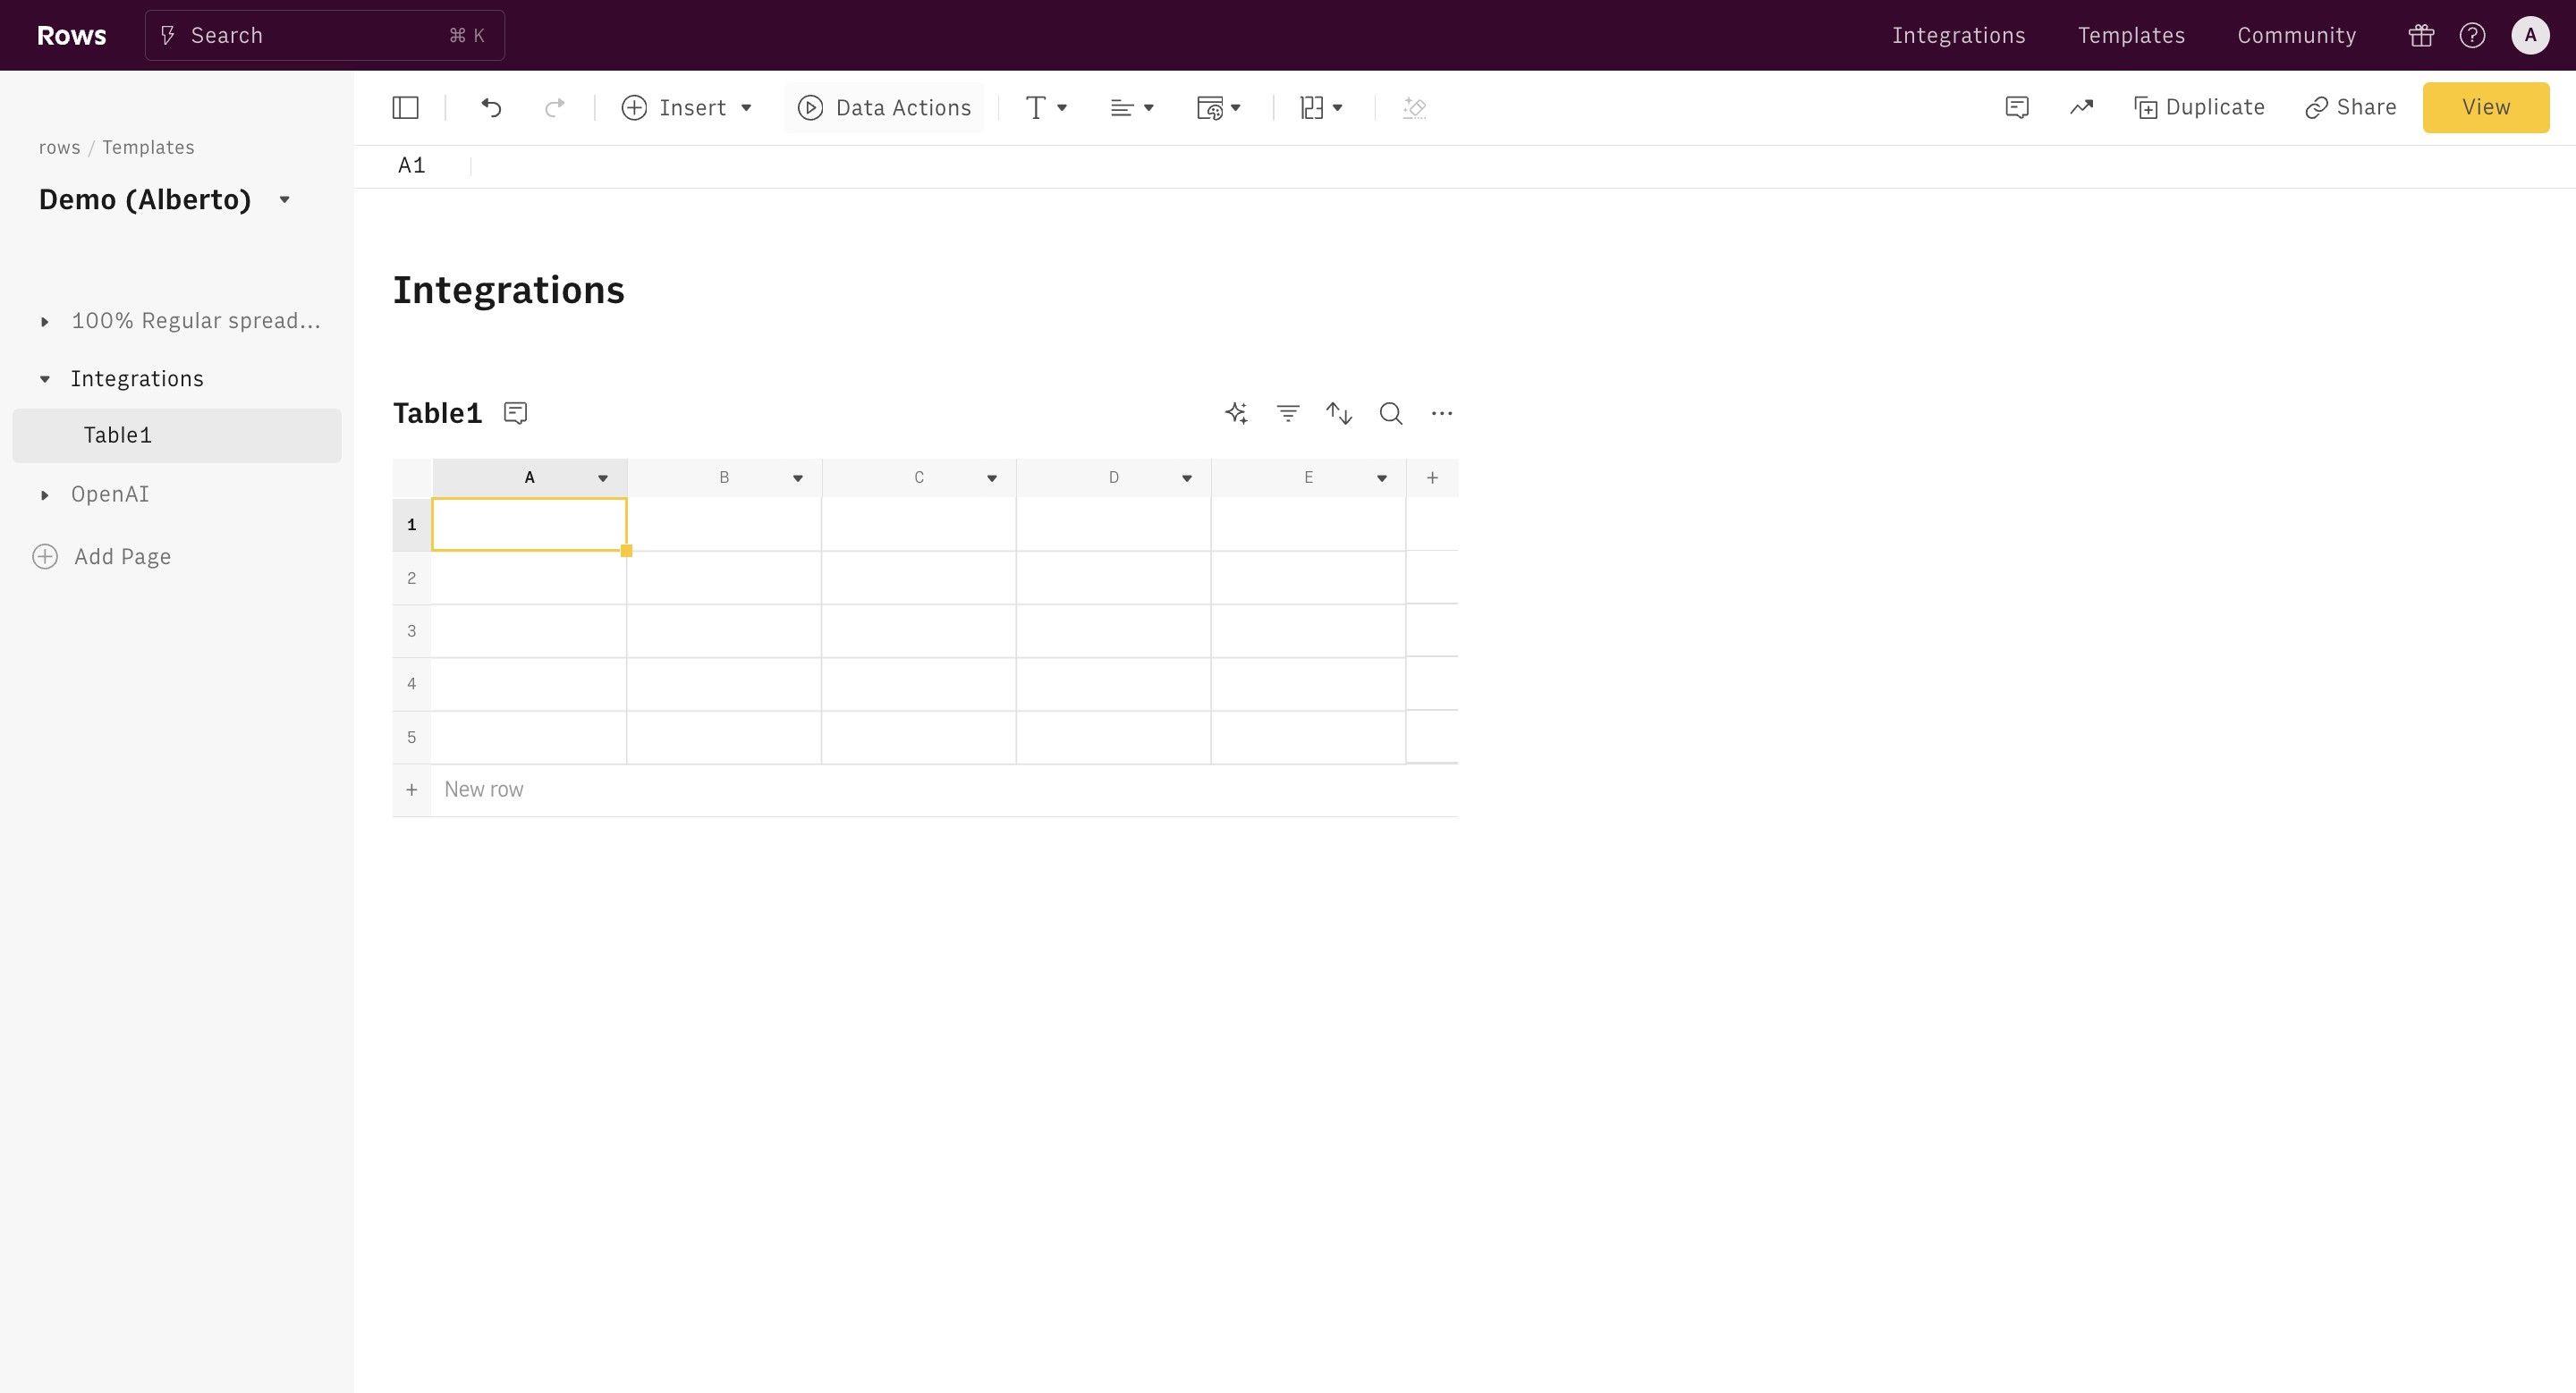Screen dimensions: 2576x1393
Task: Open the Table1 more options ellipsis
Action: point(1441,413)
